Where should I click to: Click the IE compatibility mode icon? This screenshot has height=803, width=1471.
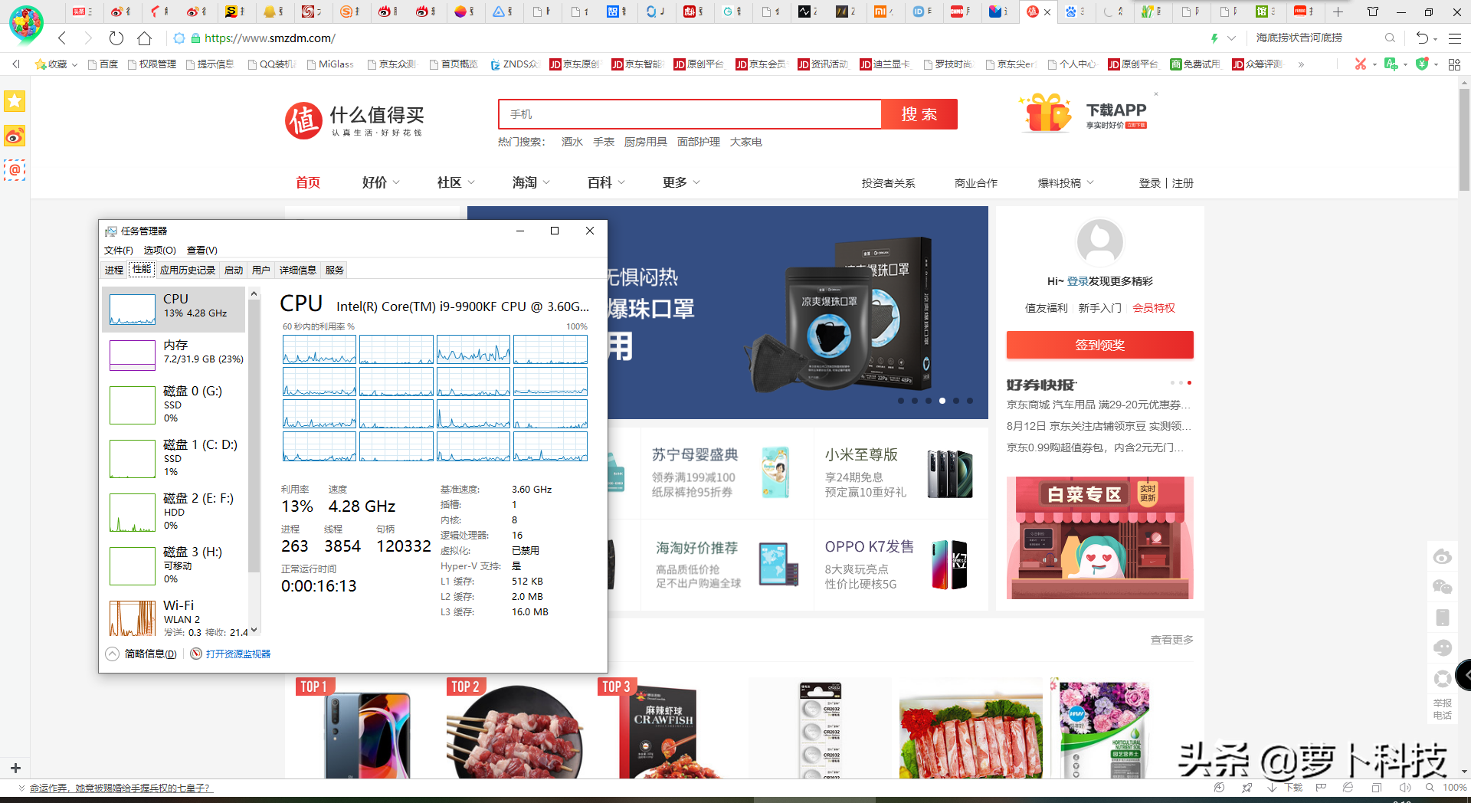[1348, 788]
